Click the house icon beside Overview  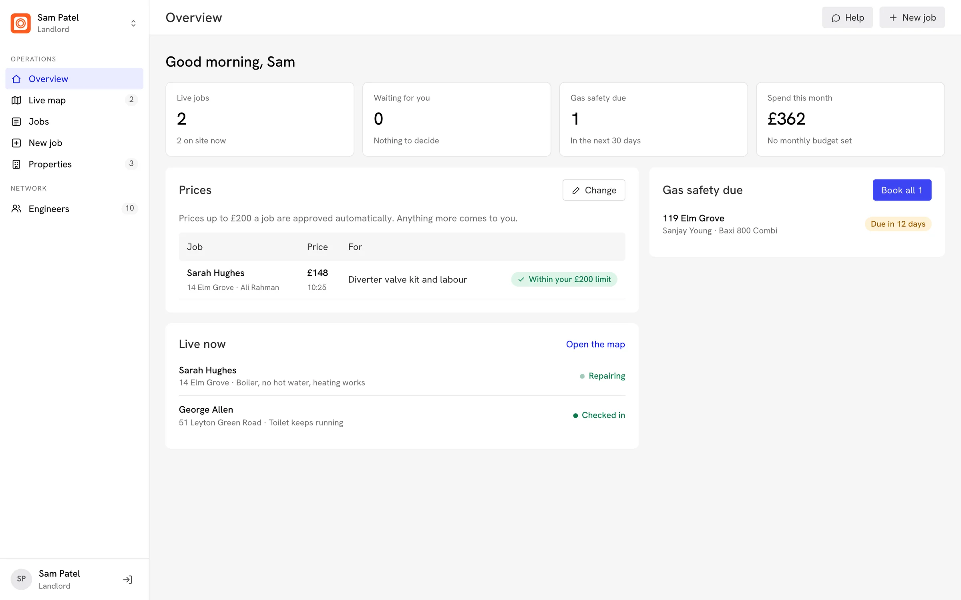coord(16,79)
